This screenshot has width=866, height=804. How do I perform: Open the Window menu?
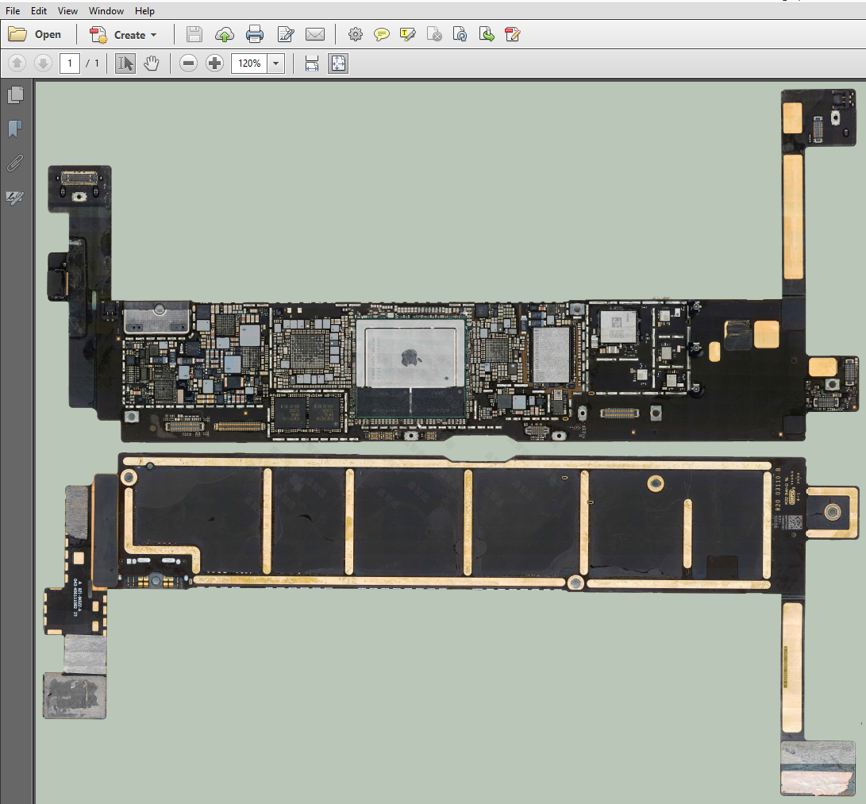pyautogui.click(x=106, y=11)
